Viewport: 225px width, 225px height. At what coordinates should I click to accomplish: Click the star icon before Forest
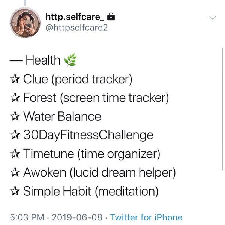pos(14,98)
